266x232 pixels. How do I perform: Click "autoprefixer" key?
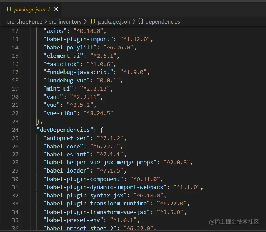click(67, 138)
